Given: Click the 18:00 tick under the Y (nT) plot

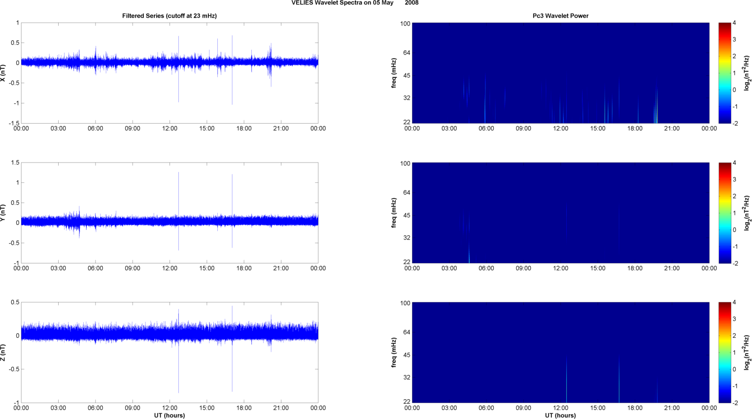Looking at the screenshot, I should point(244,268).
